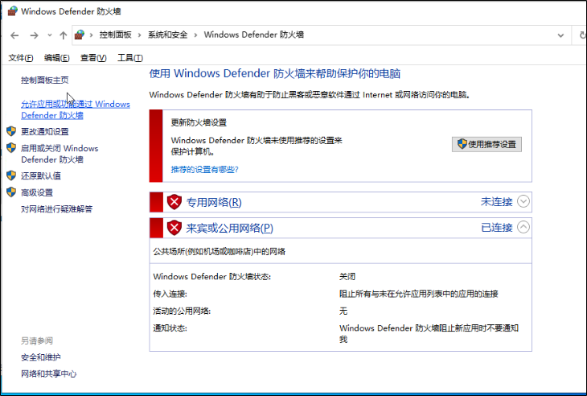The width and height of the screenshot is (587, 396).
Task: Click the 来宾或公用网络(P) heading
Action: pos(229,228)
